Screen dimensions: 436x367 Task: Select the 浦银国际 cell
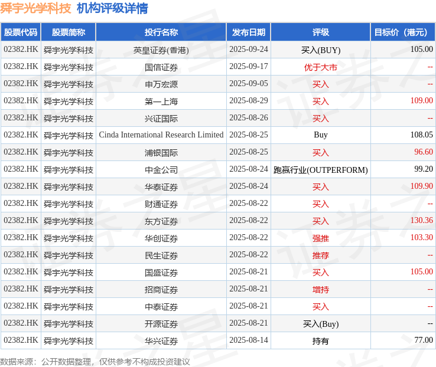pyautogui.click(x=161, y=153)
